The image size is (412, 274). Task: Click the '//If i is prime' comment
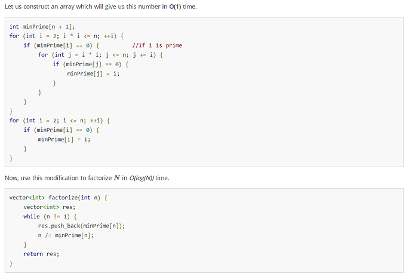[x=157, y=45]
